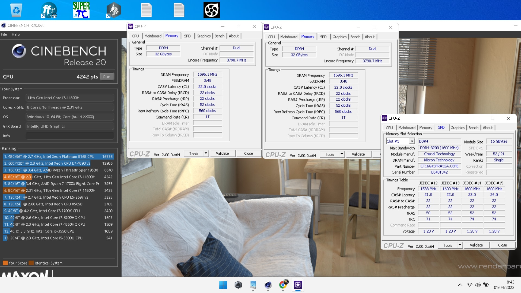The width and height of the screenshot is (521, 293).
Task: Open the notepad-like app on taskbar
Action: (x=253, y=285)
